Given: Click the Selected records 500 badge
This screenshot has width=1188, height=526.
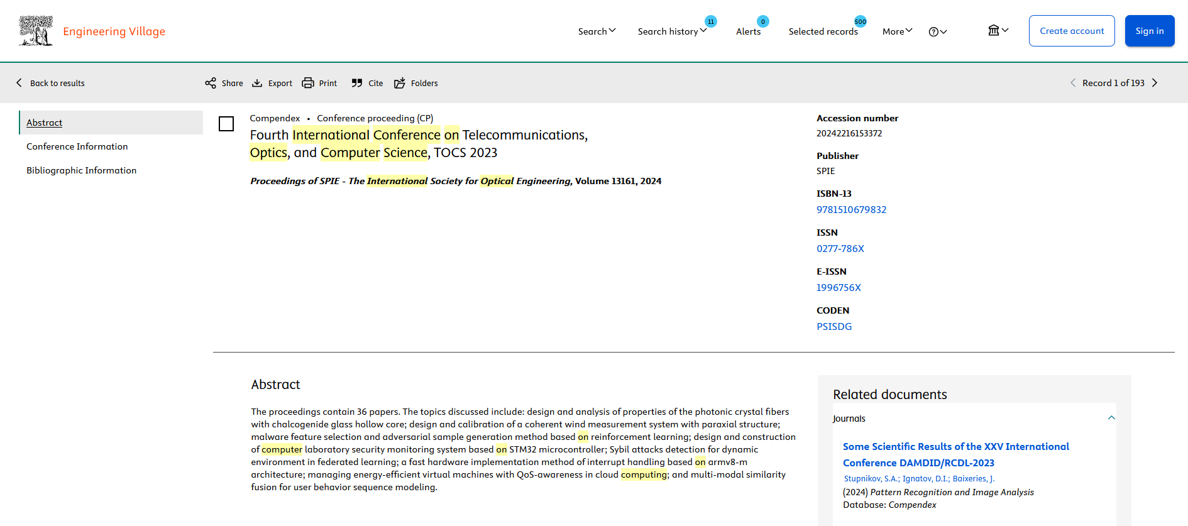Looking at the screenshot, I should point(861,21).
